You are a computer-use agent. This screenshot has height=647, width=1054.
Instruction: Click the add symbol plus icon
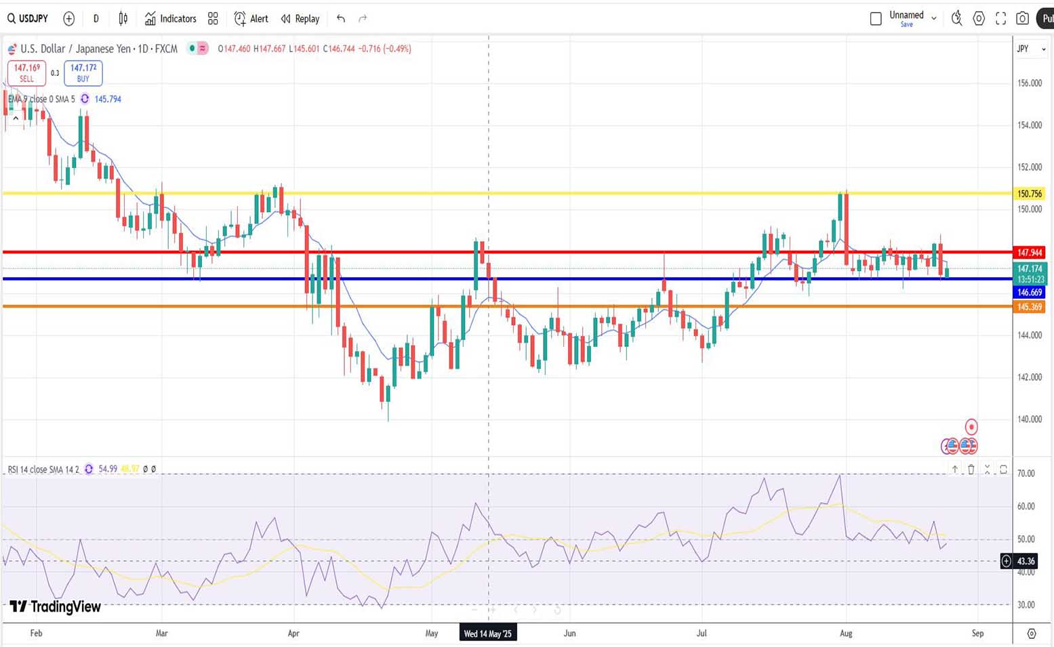pyautogui.click(x=68, y=19)
